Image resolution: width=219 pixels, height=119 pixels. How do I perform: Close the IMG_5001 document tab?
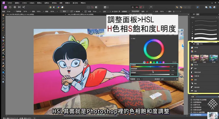tap(65, 14)
